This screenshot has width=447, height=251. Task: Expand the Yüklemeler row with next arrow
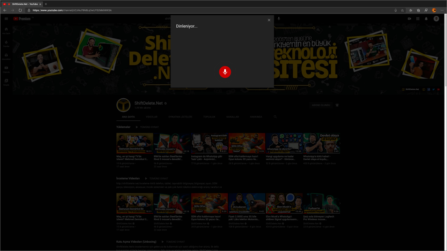pos(340,143)
